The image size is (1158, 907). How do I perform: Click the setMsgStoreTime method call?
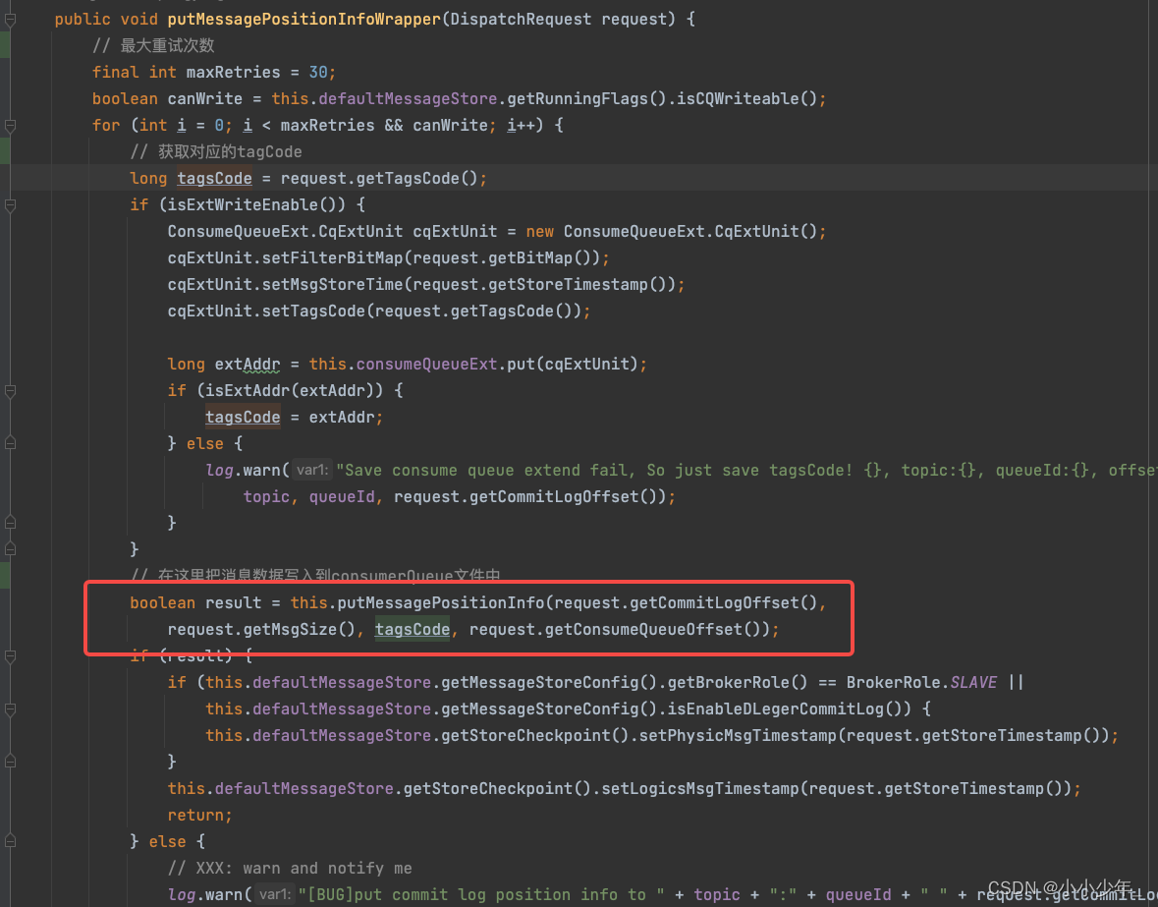tap(332, 284)
